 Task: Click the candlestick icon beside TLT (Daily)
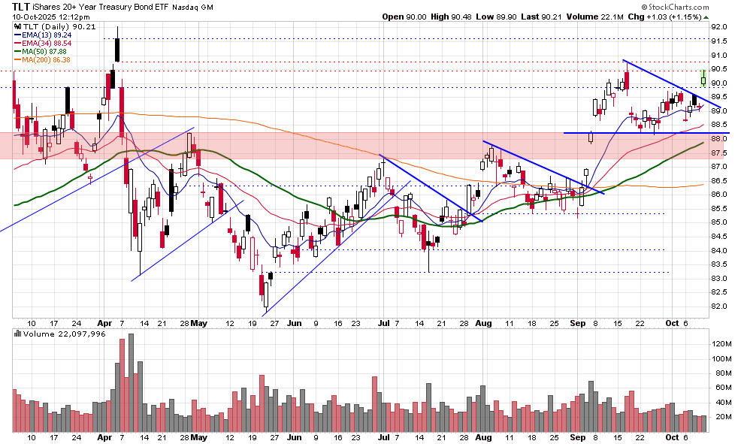[17, 27]
